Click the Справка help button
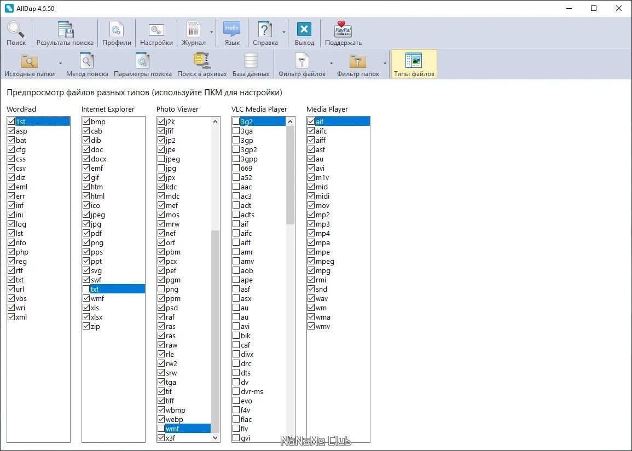This screenshot has width=632, height=451. pyautogui.click(x=265, y=33)
